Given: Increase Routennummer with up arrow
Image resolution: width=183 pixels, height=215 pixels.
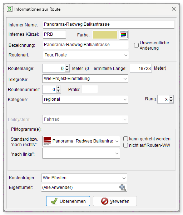Looking at the screenshot, I should (x=59, y=87).
